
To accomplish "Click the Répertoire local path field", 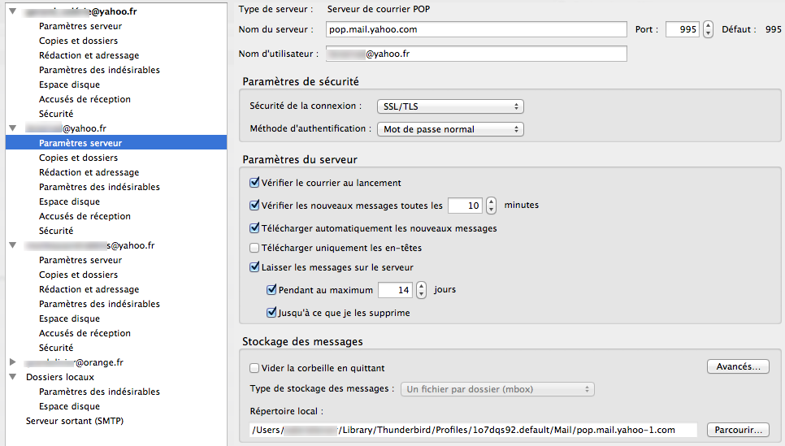I will tap(474, 430).
